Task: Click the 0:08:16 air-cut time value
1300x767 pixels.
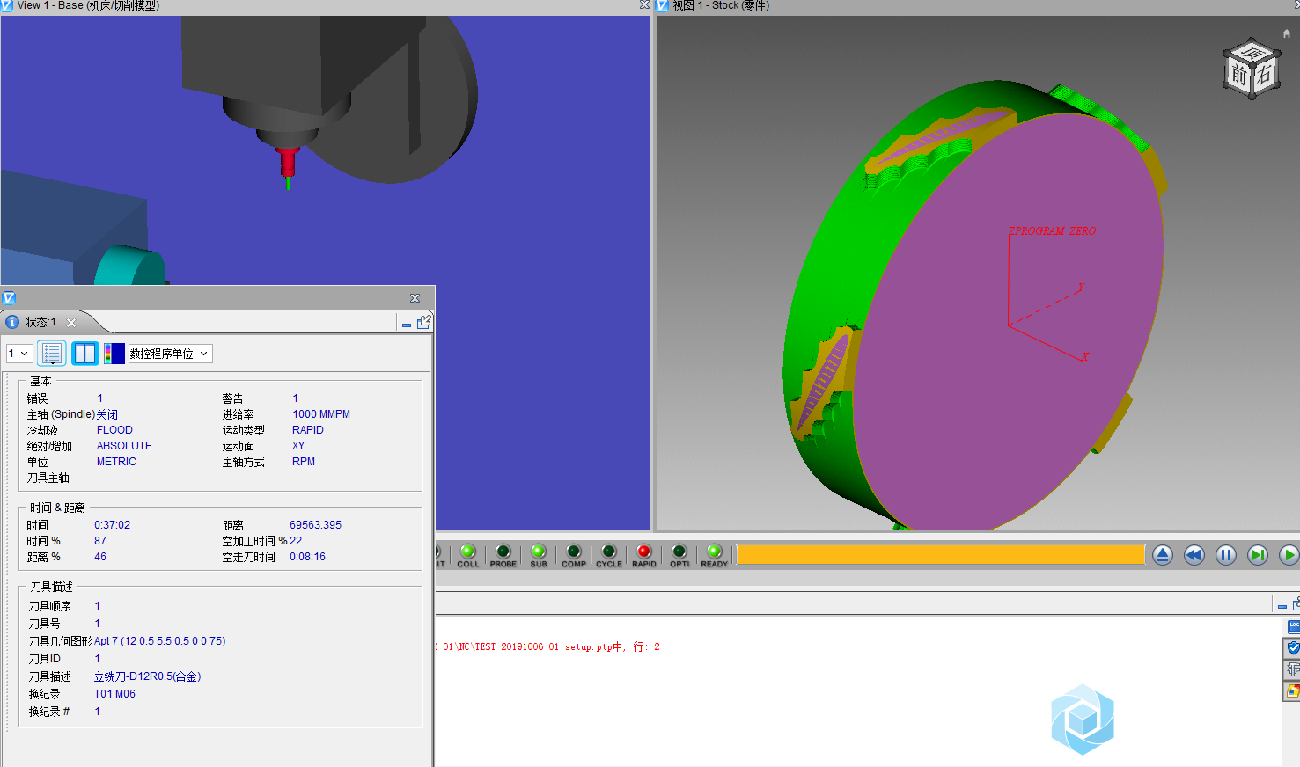Action: pos(307,557)
